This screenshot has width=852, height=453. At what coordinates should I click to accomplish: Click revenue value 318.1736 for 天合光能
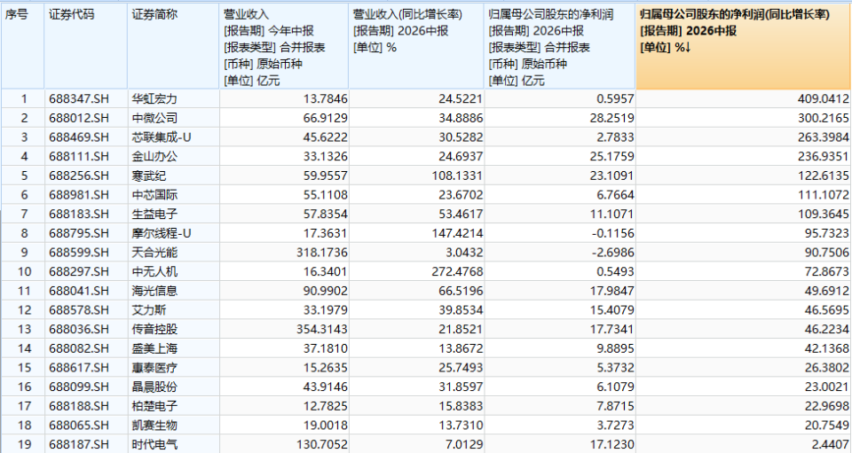tap(323, 253)
